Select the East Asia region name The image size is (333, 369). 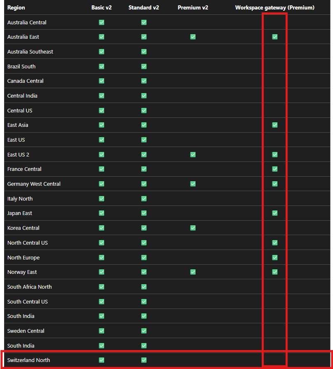(x=18, y=125)
